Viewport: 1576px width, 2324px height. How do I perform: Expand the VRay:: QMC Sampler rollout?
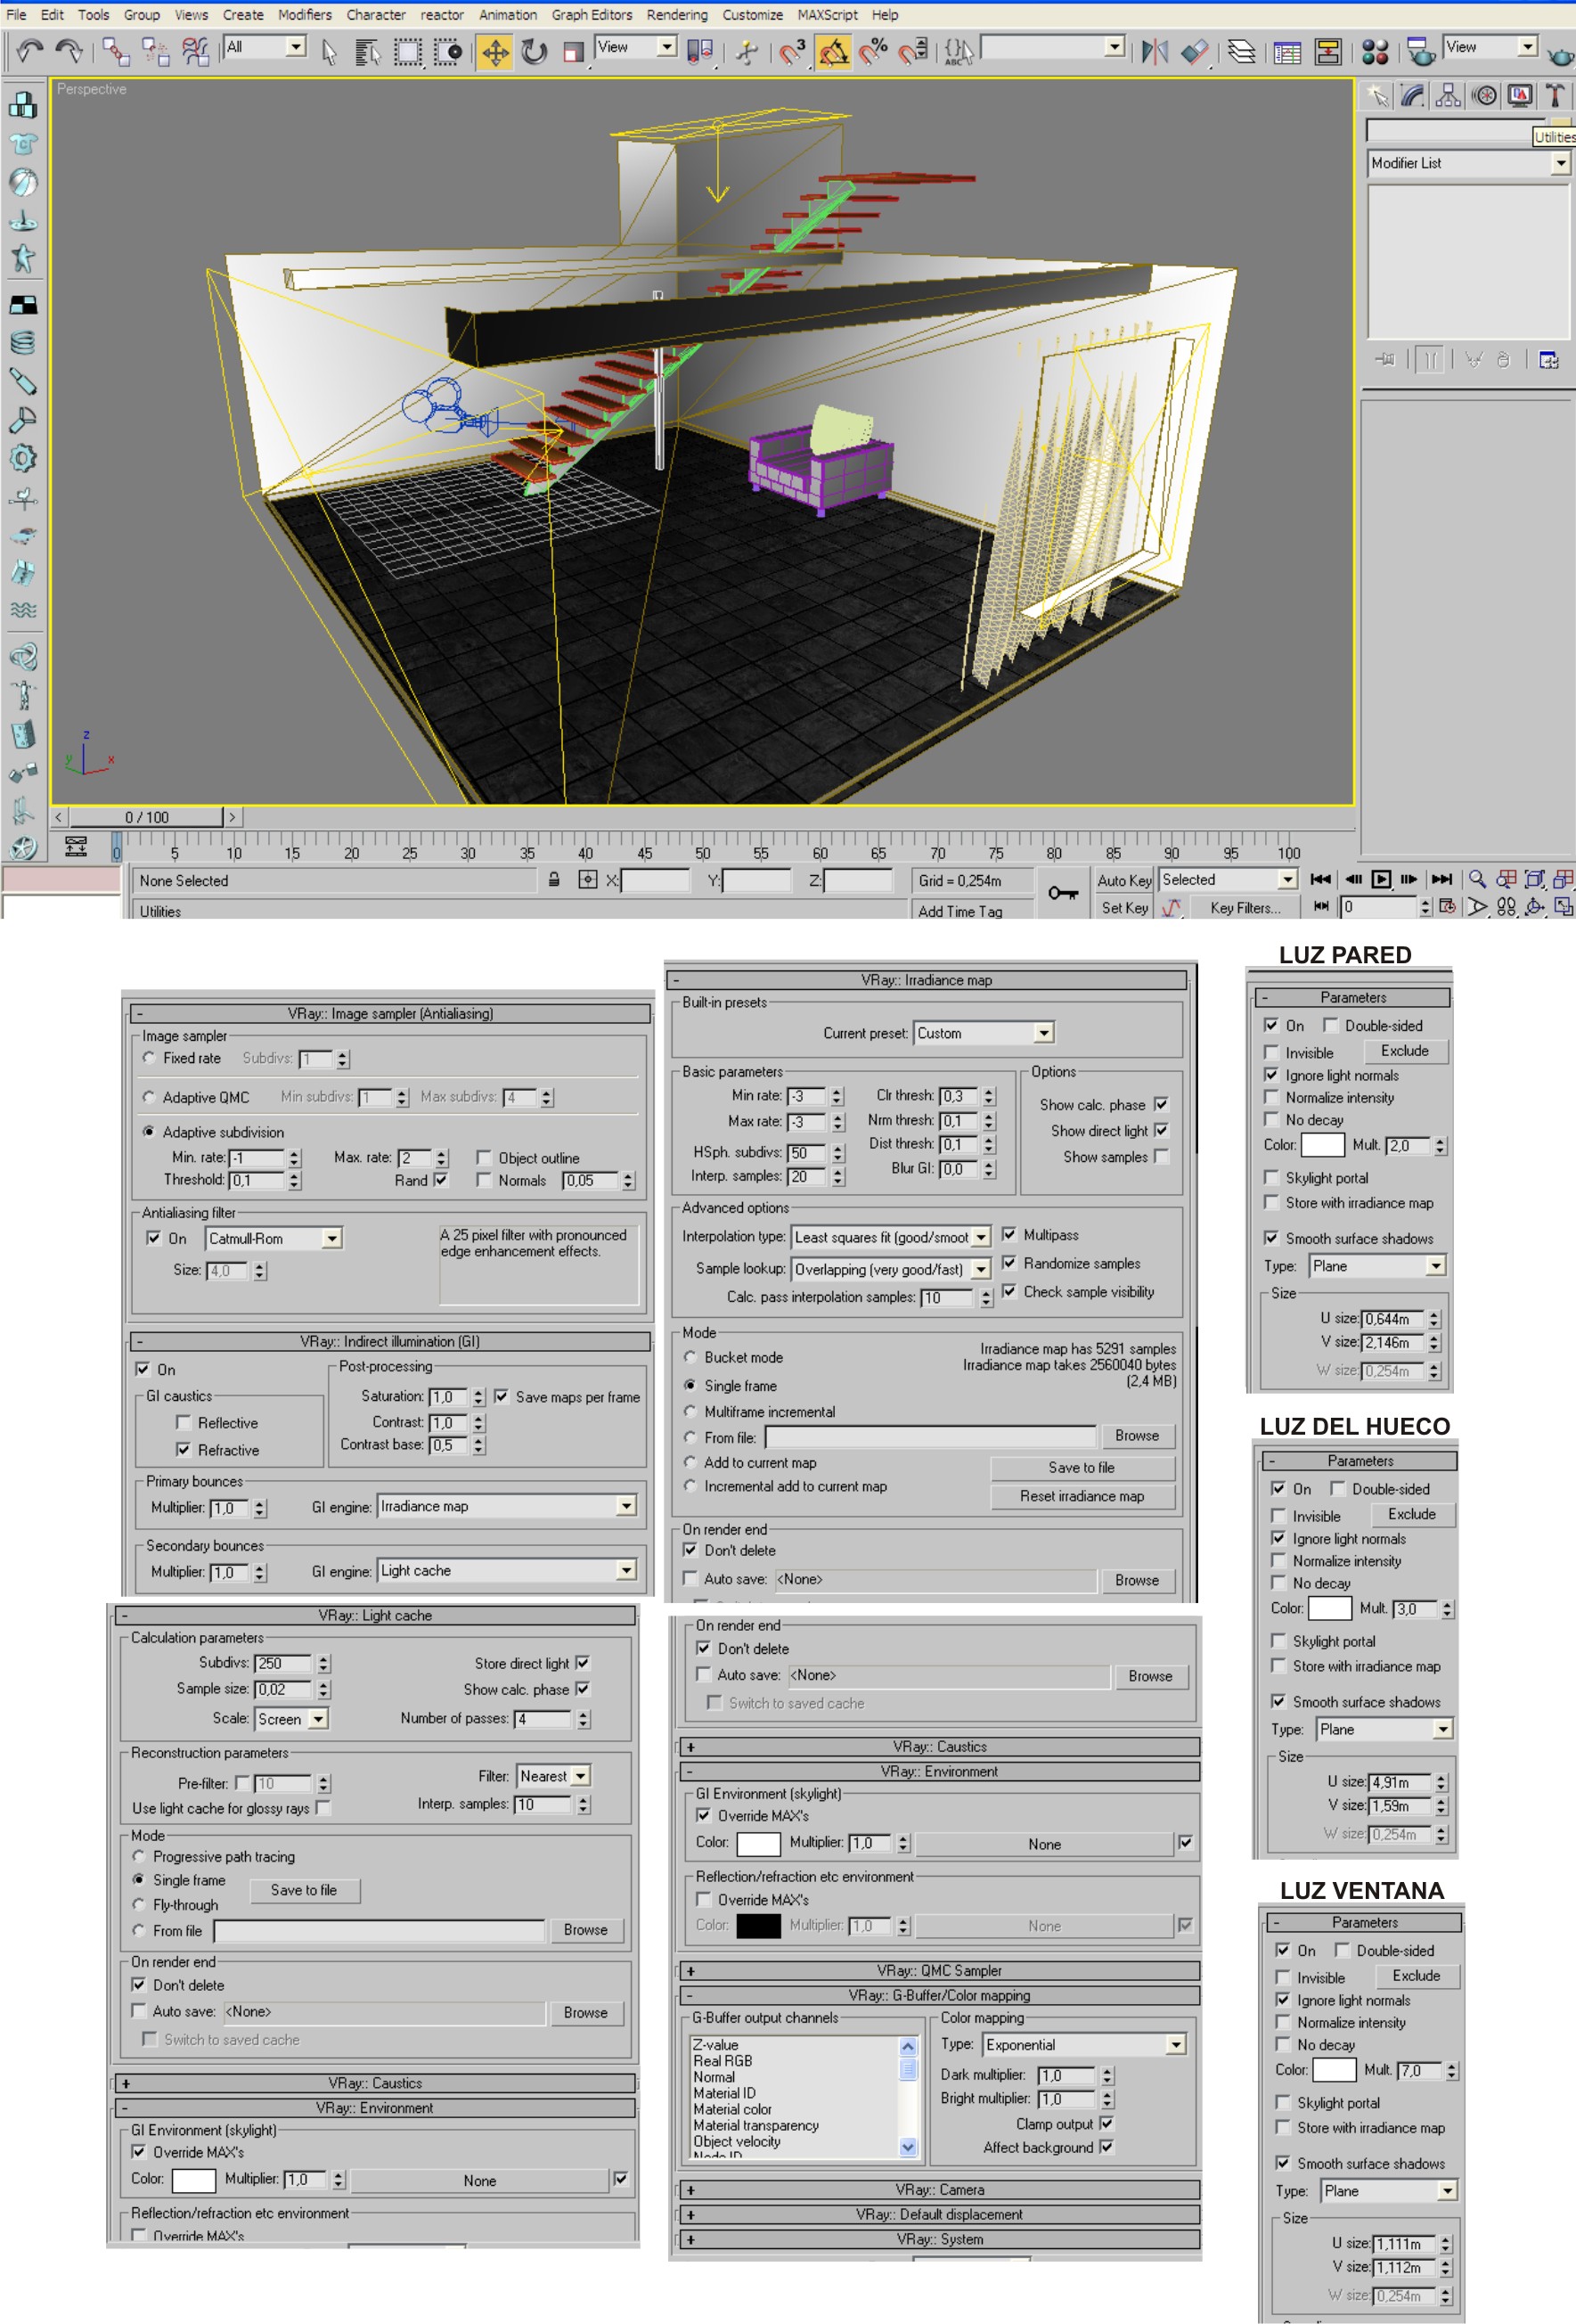(940, 1971)
